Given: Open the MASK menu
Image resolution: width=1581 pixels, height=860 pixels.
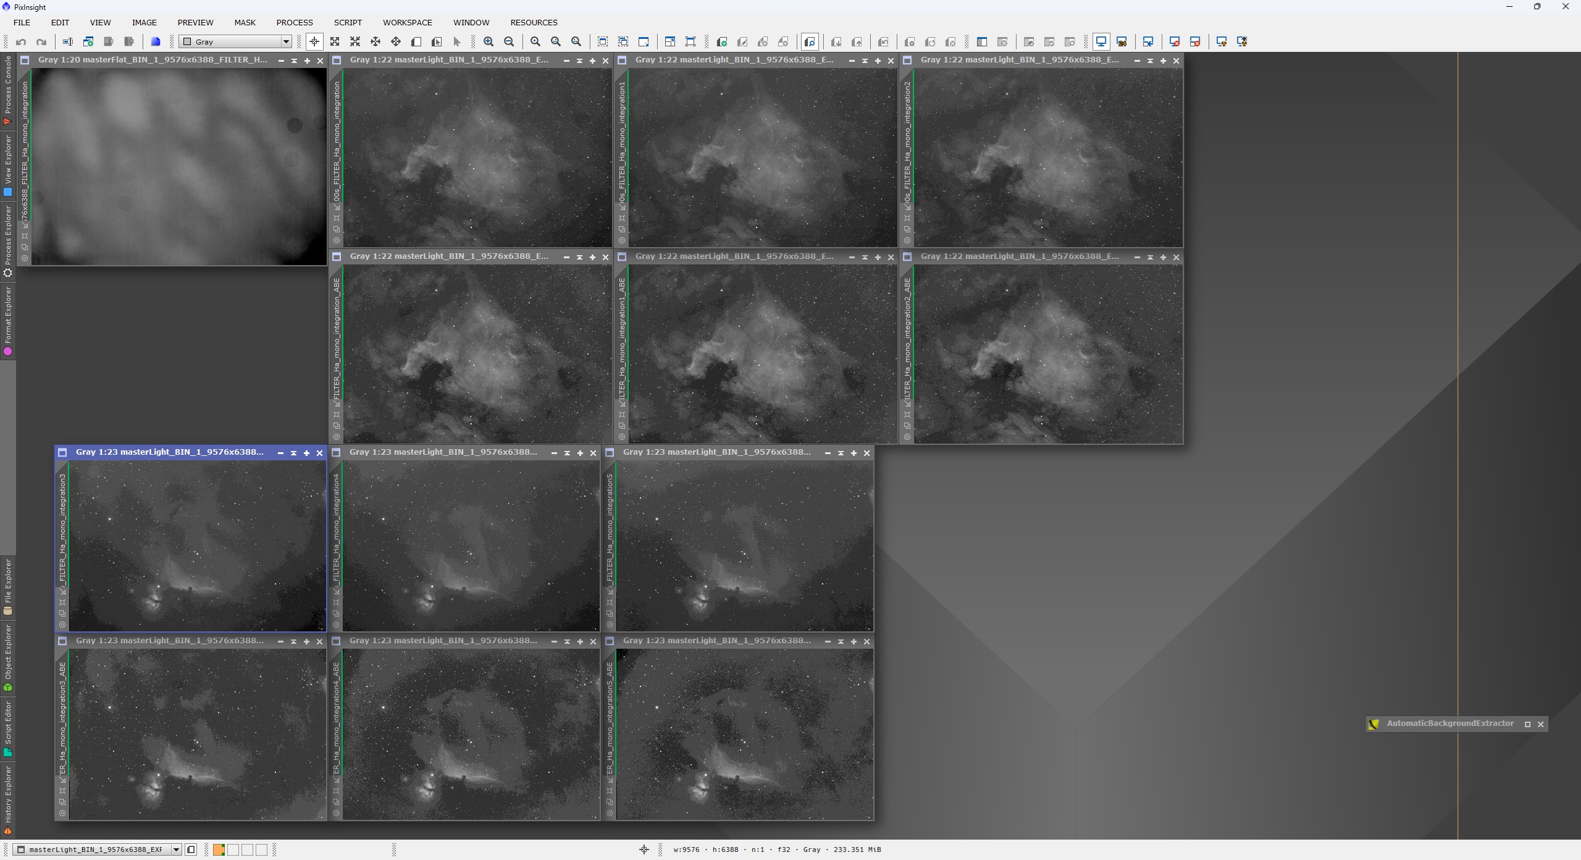Looking at the screenshot, I should coord(245,22).
